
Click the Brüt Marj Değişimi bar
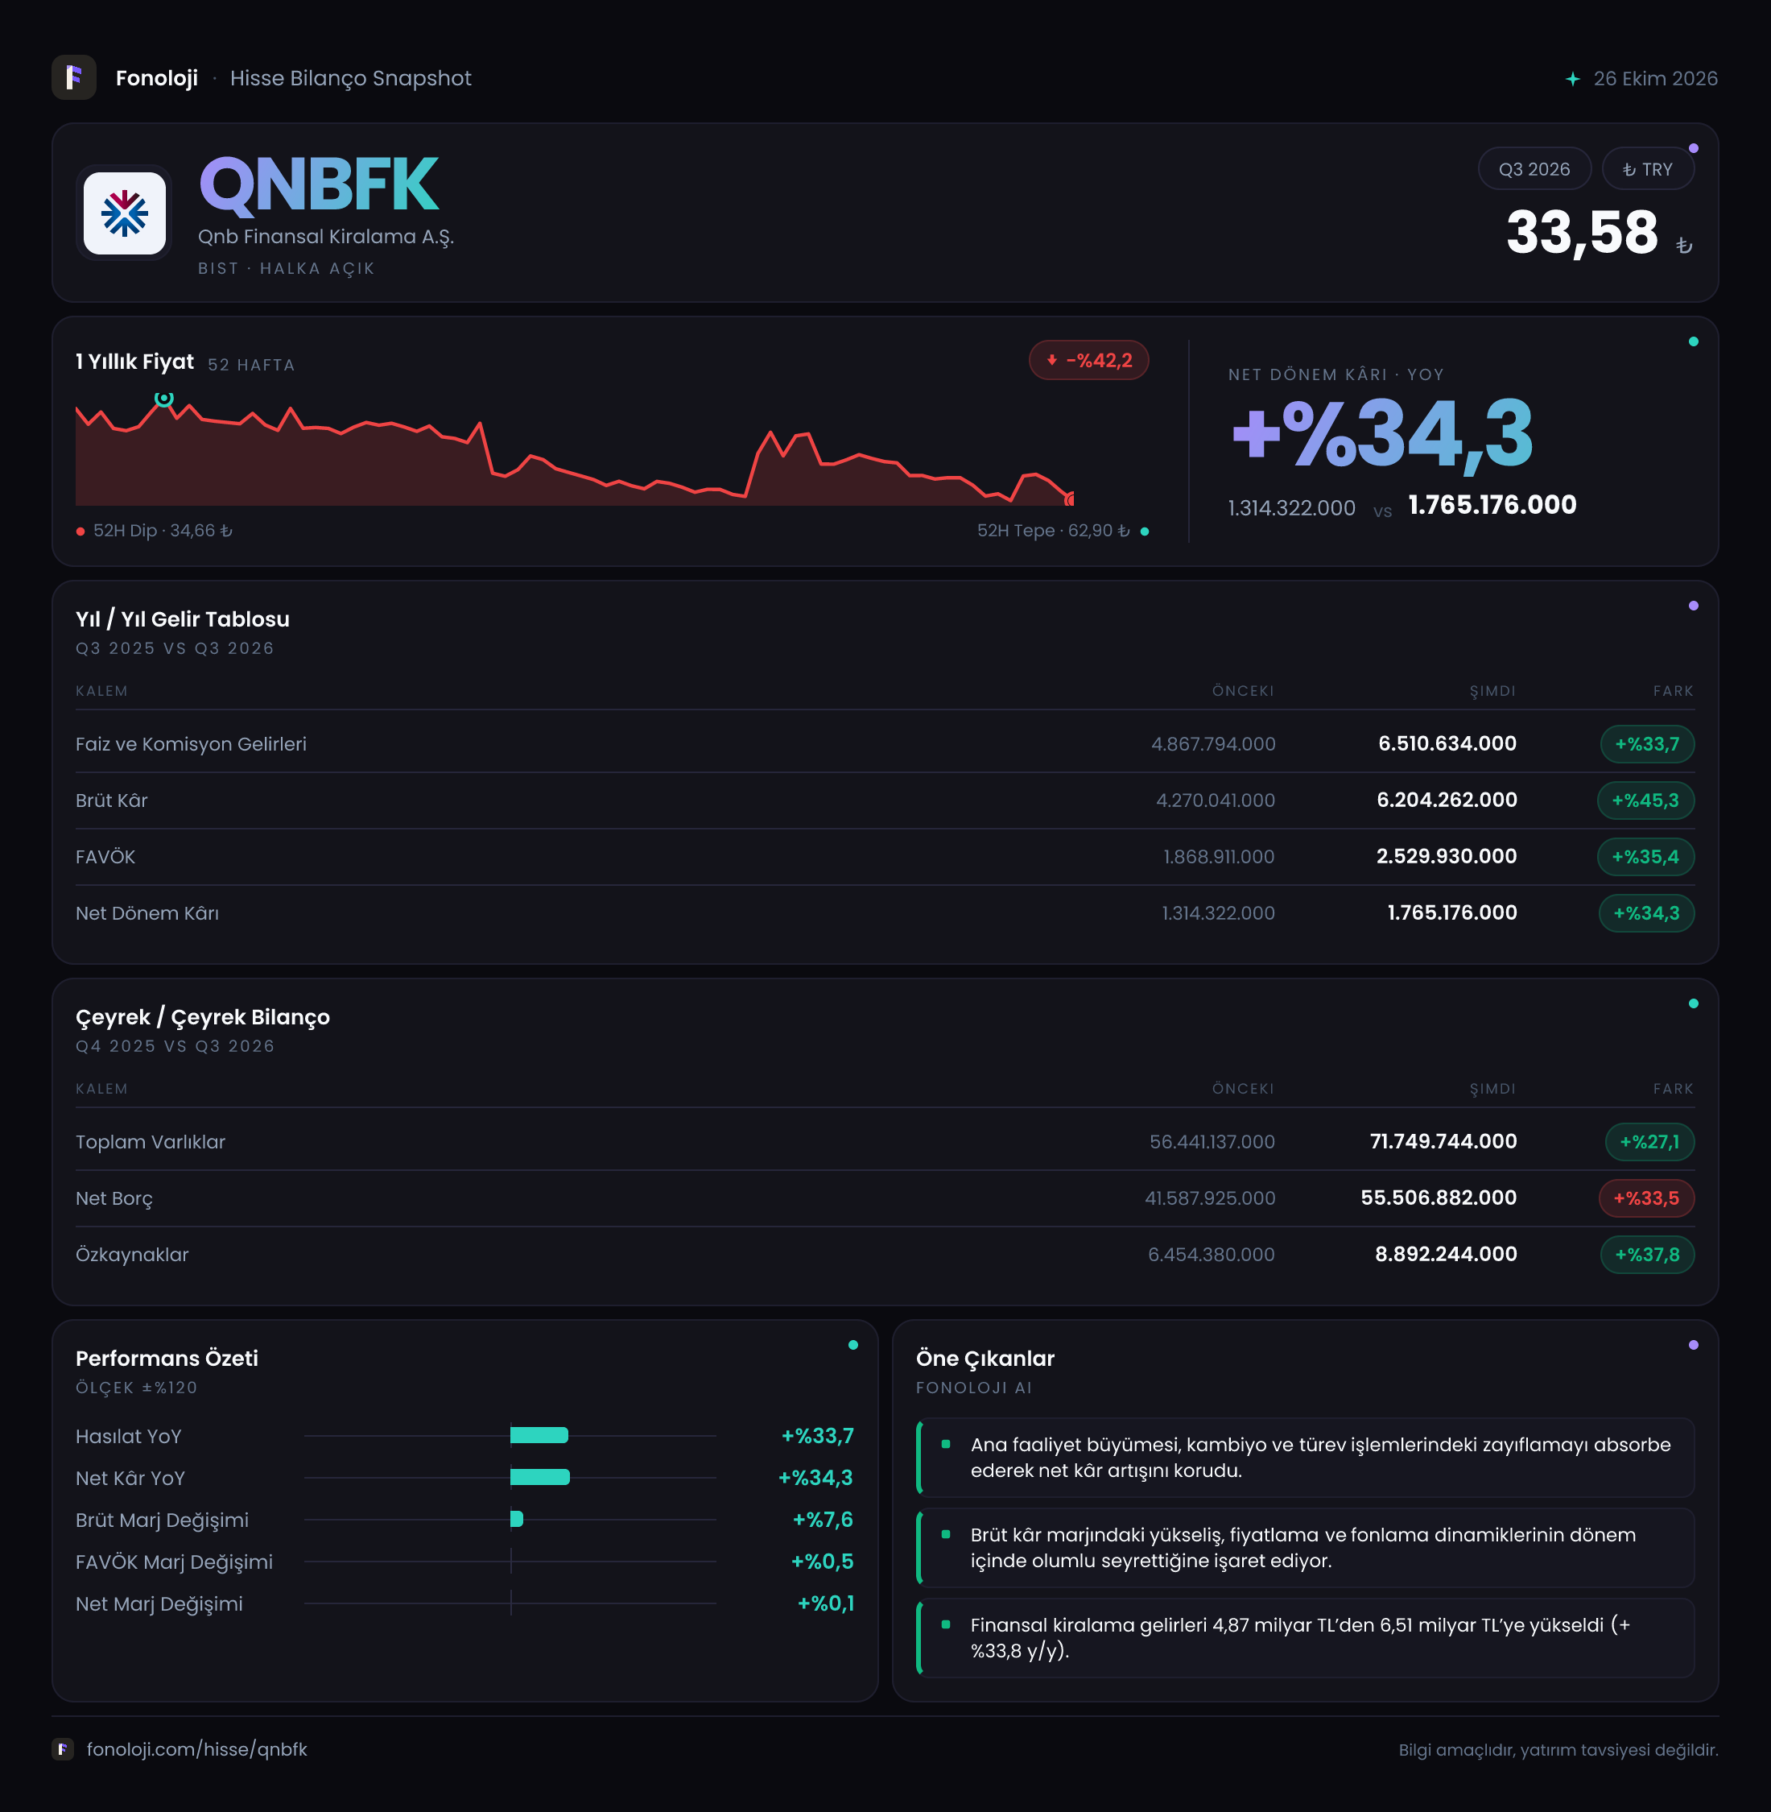click(516, 1519)
